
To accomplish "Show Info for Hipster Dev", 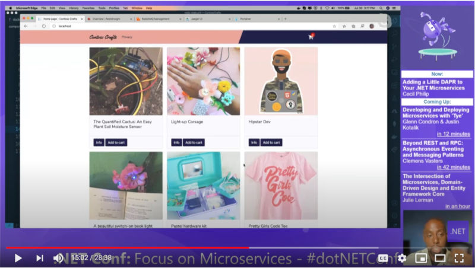I will coord(254,142).
